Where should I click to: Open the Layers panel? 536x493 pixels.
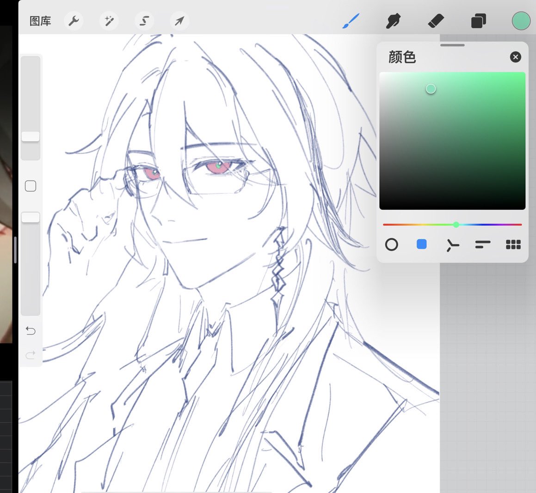pos(478,21)
